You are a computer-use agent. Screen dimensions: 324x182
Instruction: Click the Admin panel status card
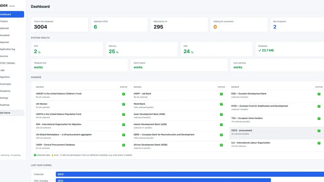click(179, 65)
